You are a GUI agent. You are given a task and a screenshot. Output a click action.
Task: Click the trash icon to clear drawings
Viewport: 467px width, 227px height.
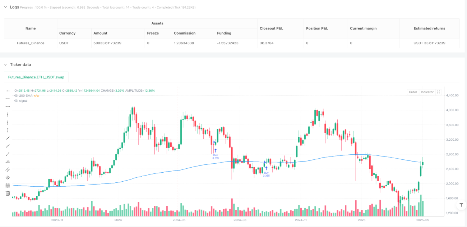point(8,194)
